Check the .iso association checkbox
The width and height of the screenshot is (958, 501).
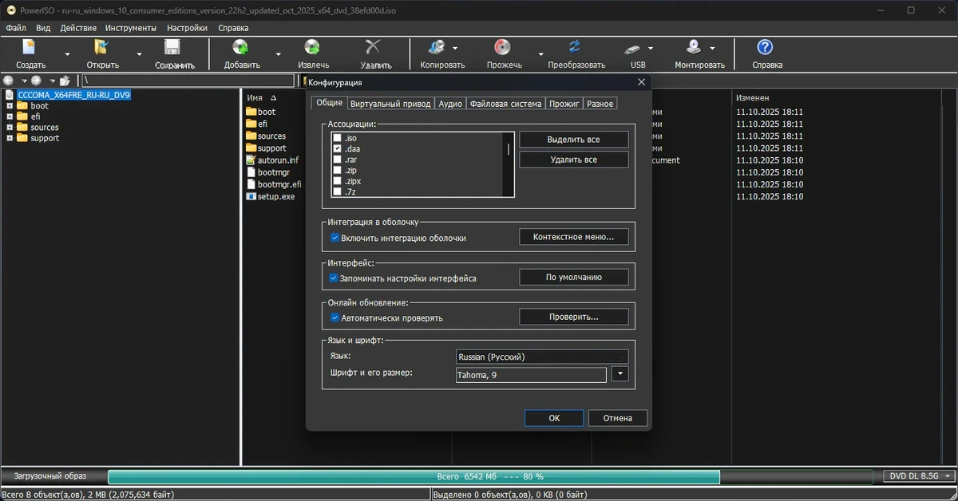coord(337,138)
